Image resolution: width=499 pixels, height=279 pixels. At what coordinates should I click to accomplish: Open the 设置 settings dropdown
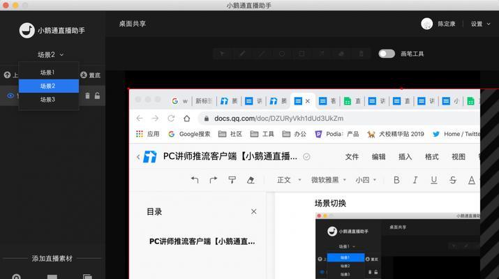click(x=481, y=24)
